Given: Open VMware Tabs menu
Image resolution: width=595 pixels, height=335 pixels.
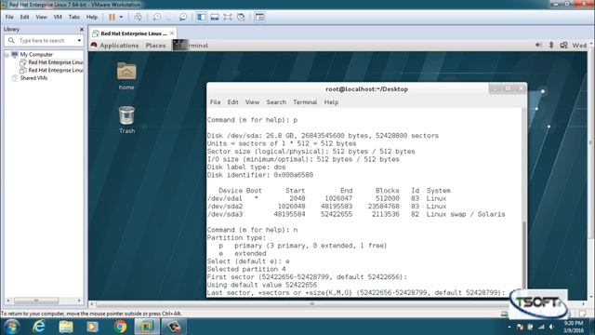Looking at the screenshot, I should tap(74, 17).
